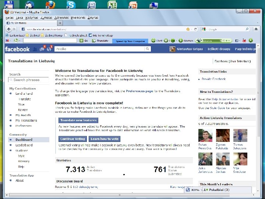Click the toolbar search text box

tap(50, 41)
